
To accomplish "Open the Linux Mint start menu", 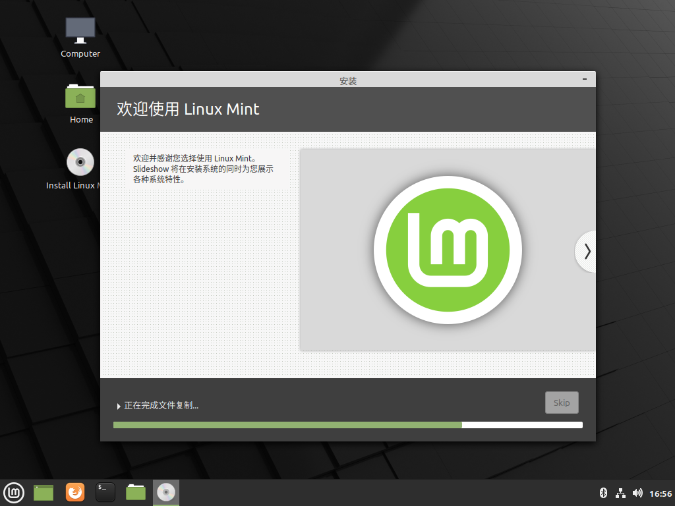I will pos(14,493).
